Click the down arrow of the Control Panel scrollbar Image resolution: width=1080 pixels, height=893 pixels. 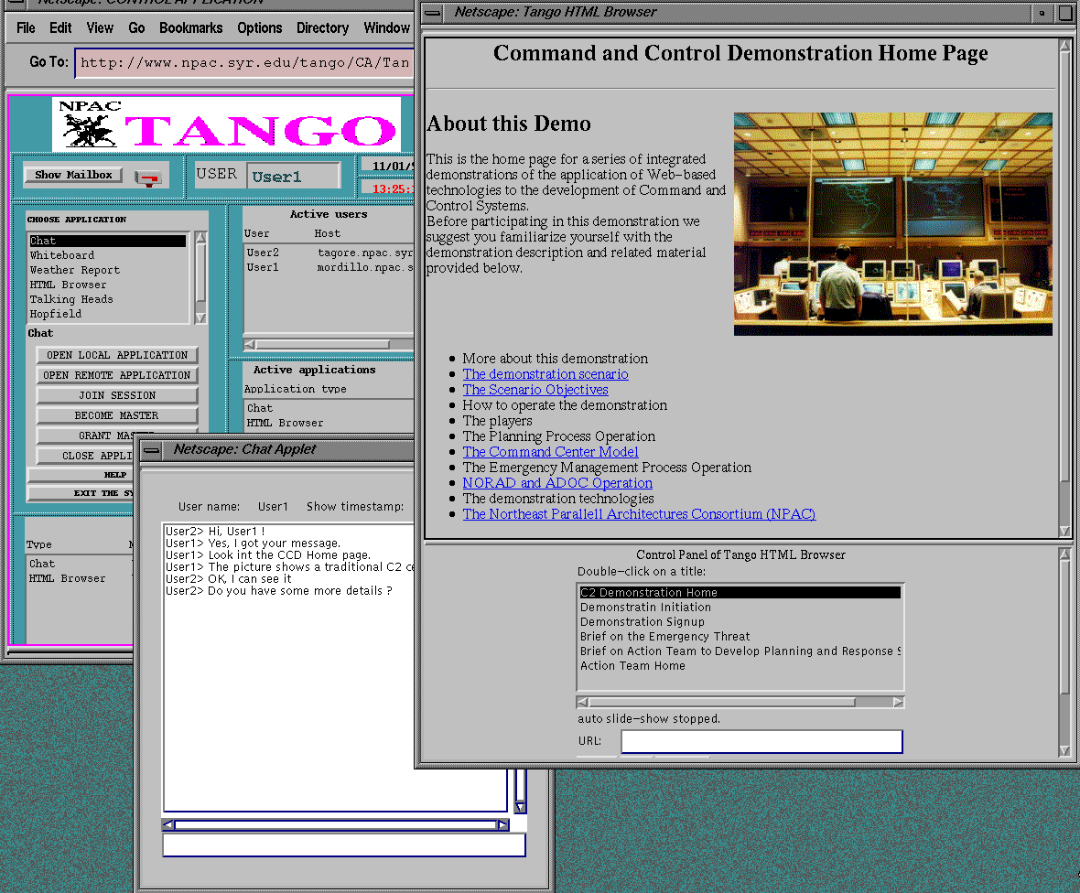point(1064,750)
